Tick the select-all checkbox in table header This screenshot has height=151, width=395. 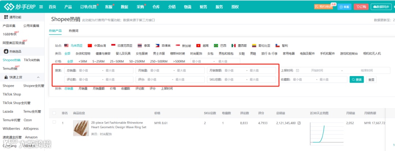[x=54, y=113]
